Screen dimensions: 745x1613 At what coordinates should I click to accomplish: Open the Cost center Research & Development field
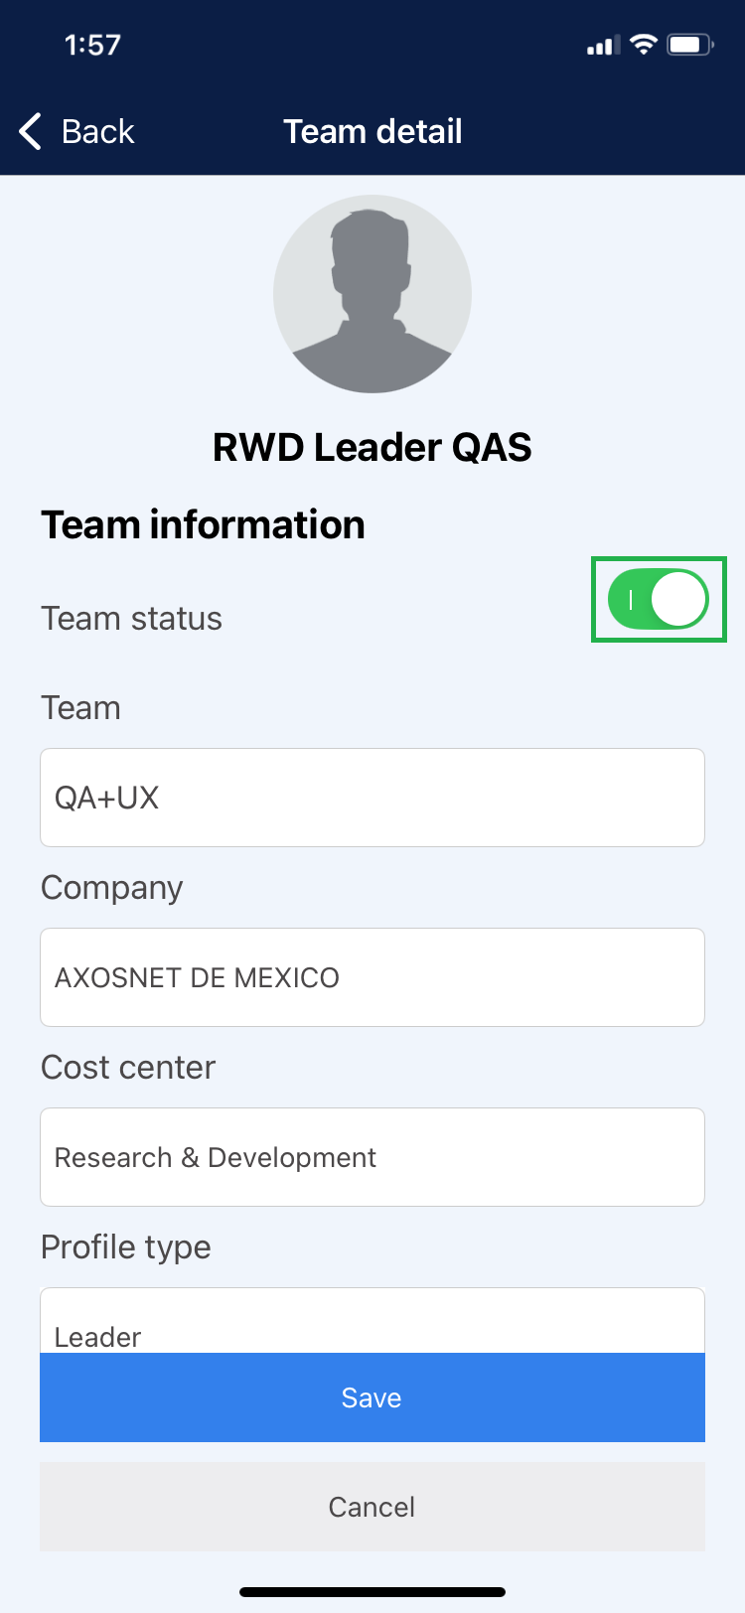click(372, 1157)
